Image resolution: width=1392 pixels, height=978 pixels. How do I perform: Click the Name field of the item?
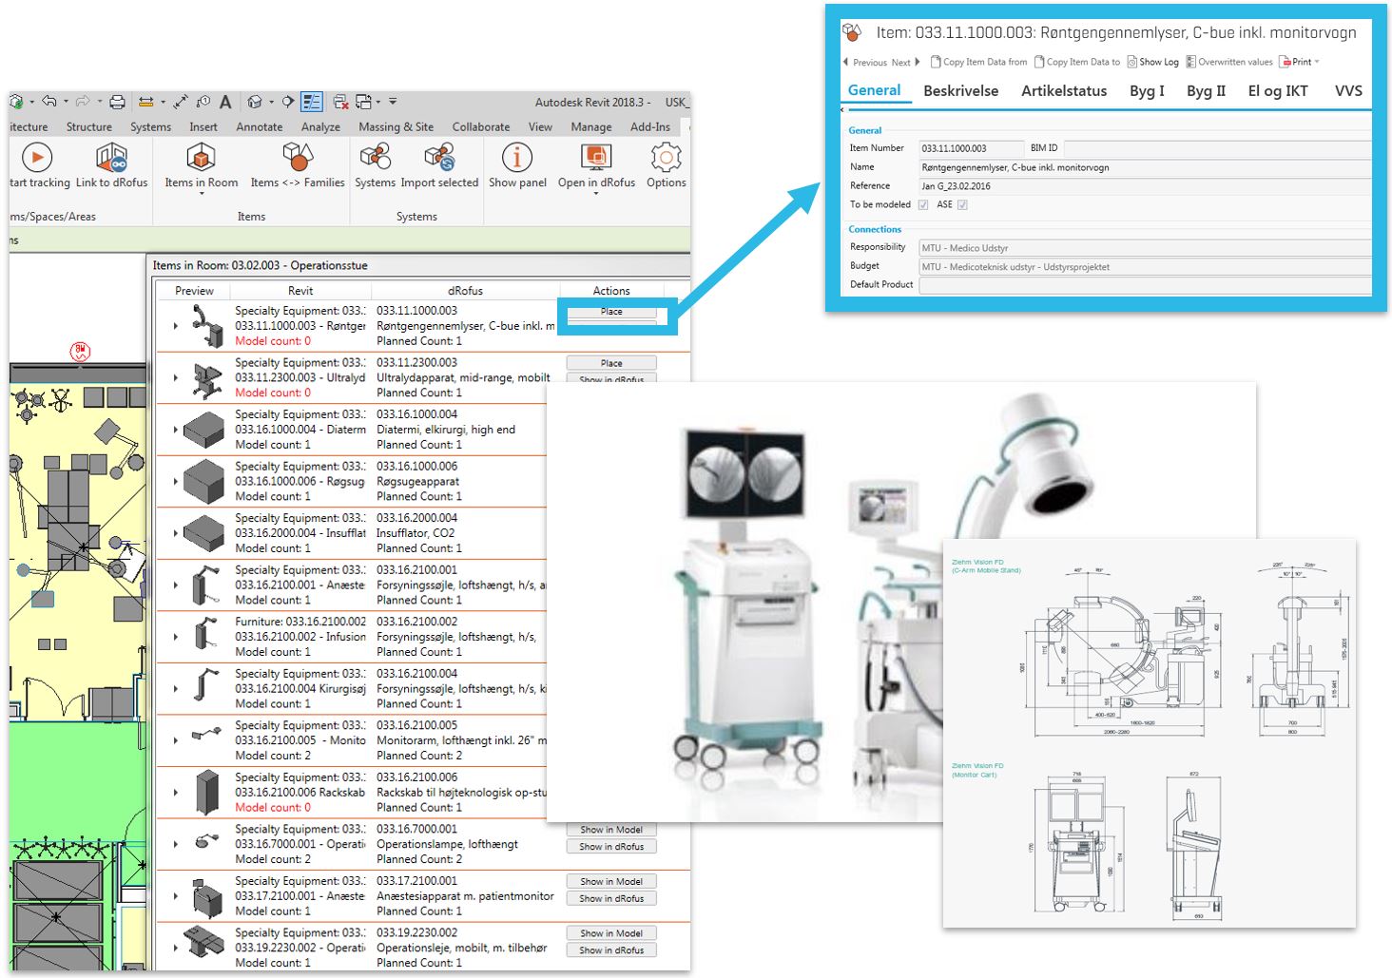(x=1145, y=167)
